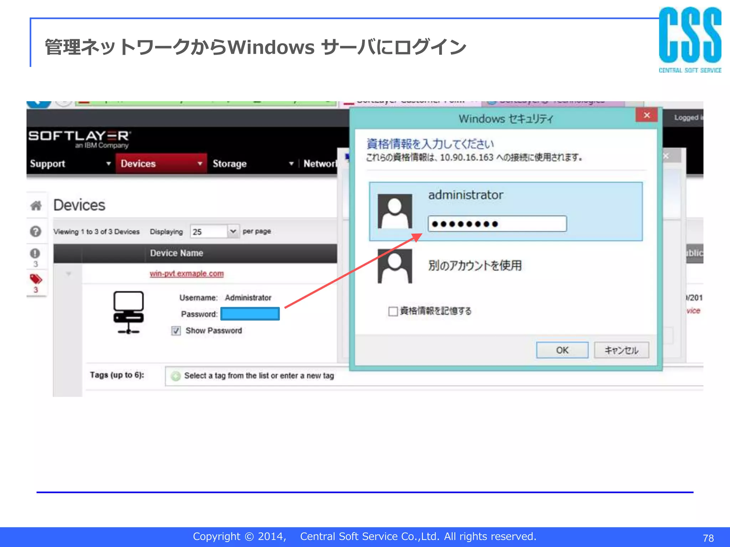Click the Devices page heading
The height and width of the screenshot is (547, 730).
click(x=79, y=205)
